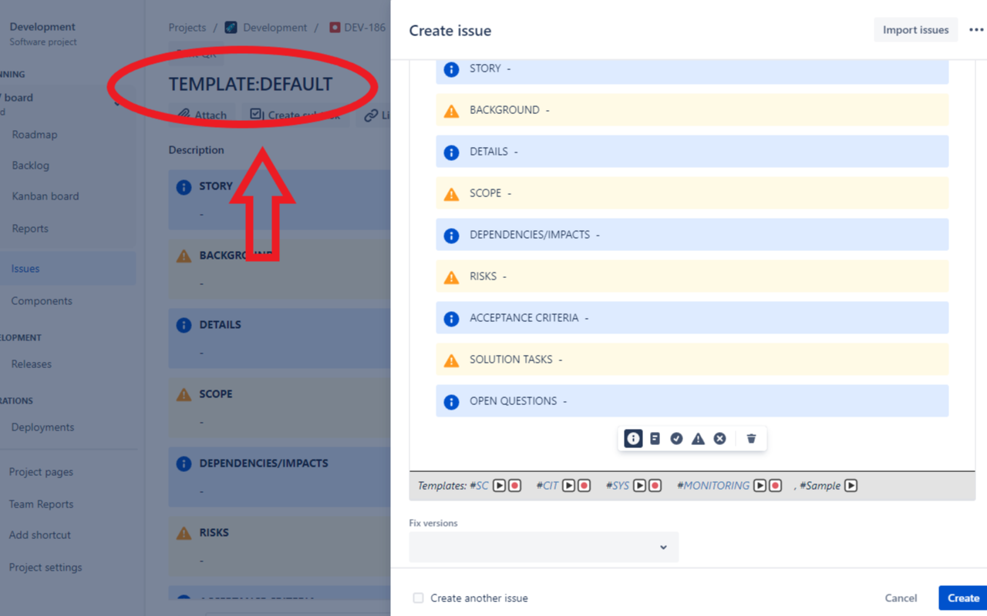Open the #SYS template link
Viewport: 987px width, 616px height.
[618, 486]
